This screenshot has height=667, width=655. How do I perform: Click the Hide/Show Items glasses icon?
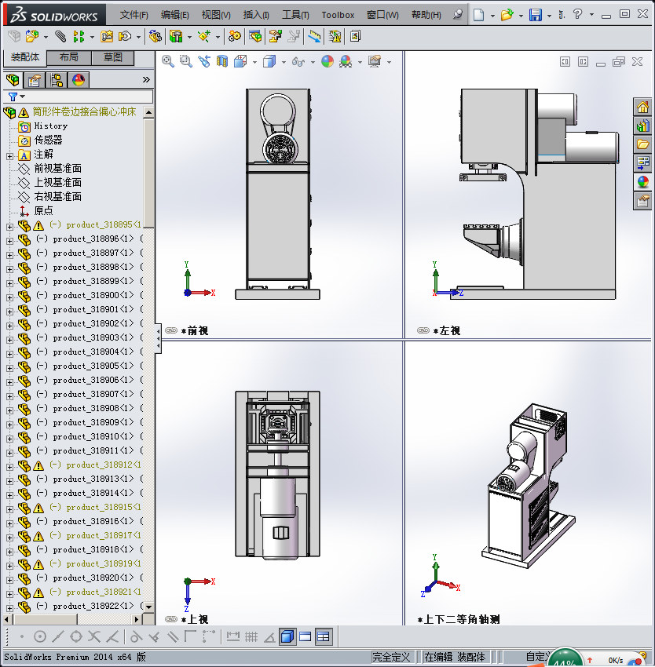click(x=298, y=62)
